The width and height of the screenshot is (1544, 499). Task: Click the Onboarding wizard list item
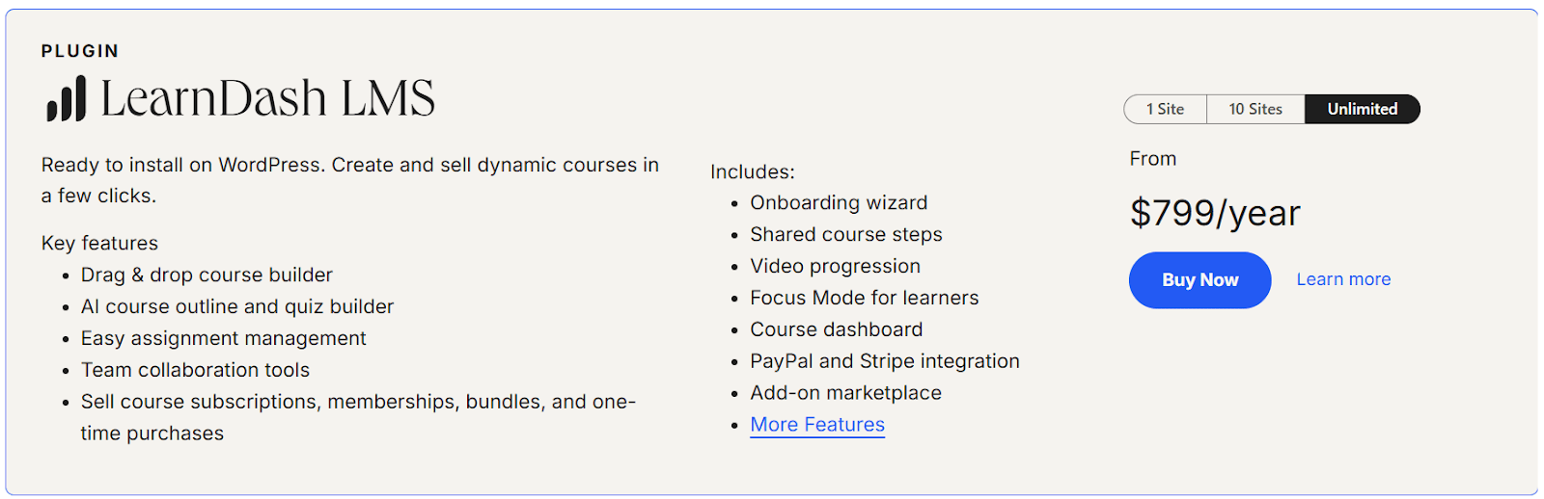(839, 203)
